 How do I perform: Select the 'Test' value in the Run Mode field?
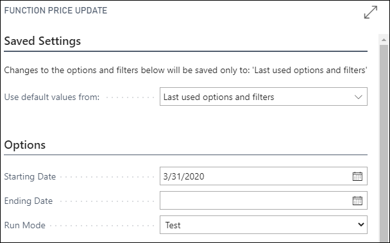coord(173,225)
